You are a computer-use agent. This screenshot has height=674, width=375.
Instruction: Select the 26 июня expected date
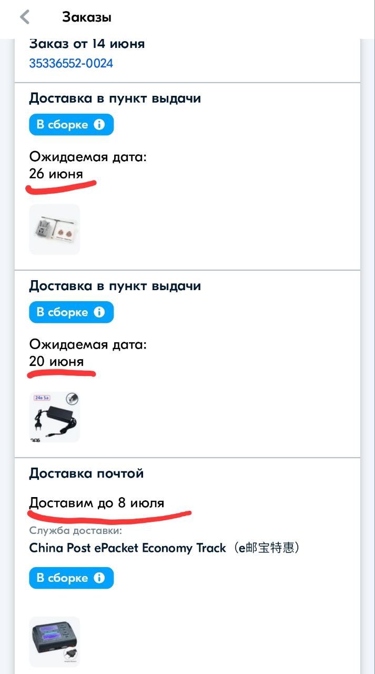pos(56,174)
